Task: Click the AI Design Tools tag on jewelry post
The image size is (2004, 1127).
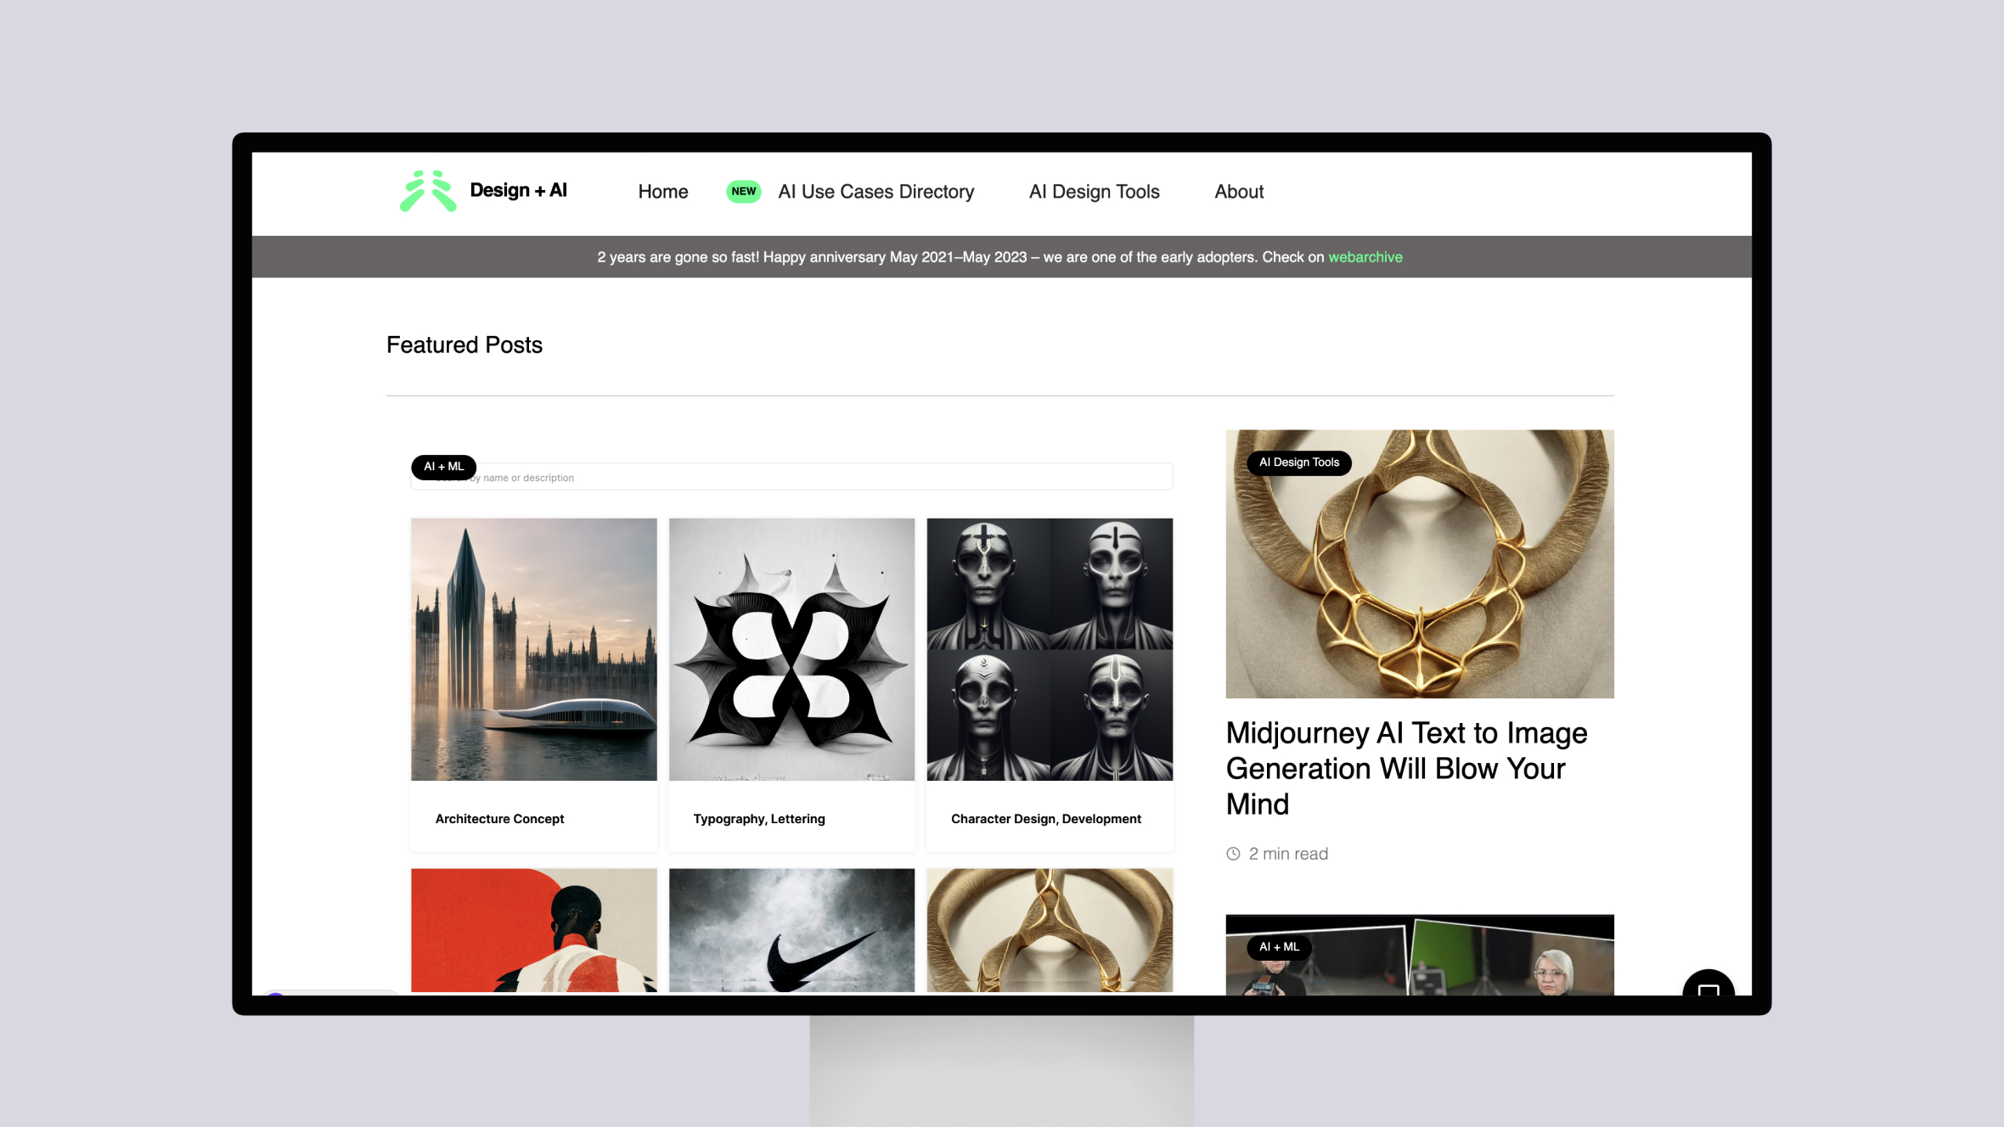Action: coord(1298,461)
